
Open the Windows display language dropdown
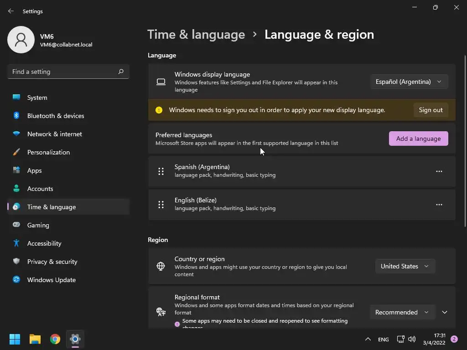coord(409,82)
